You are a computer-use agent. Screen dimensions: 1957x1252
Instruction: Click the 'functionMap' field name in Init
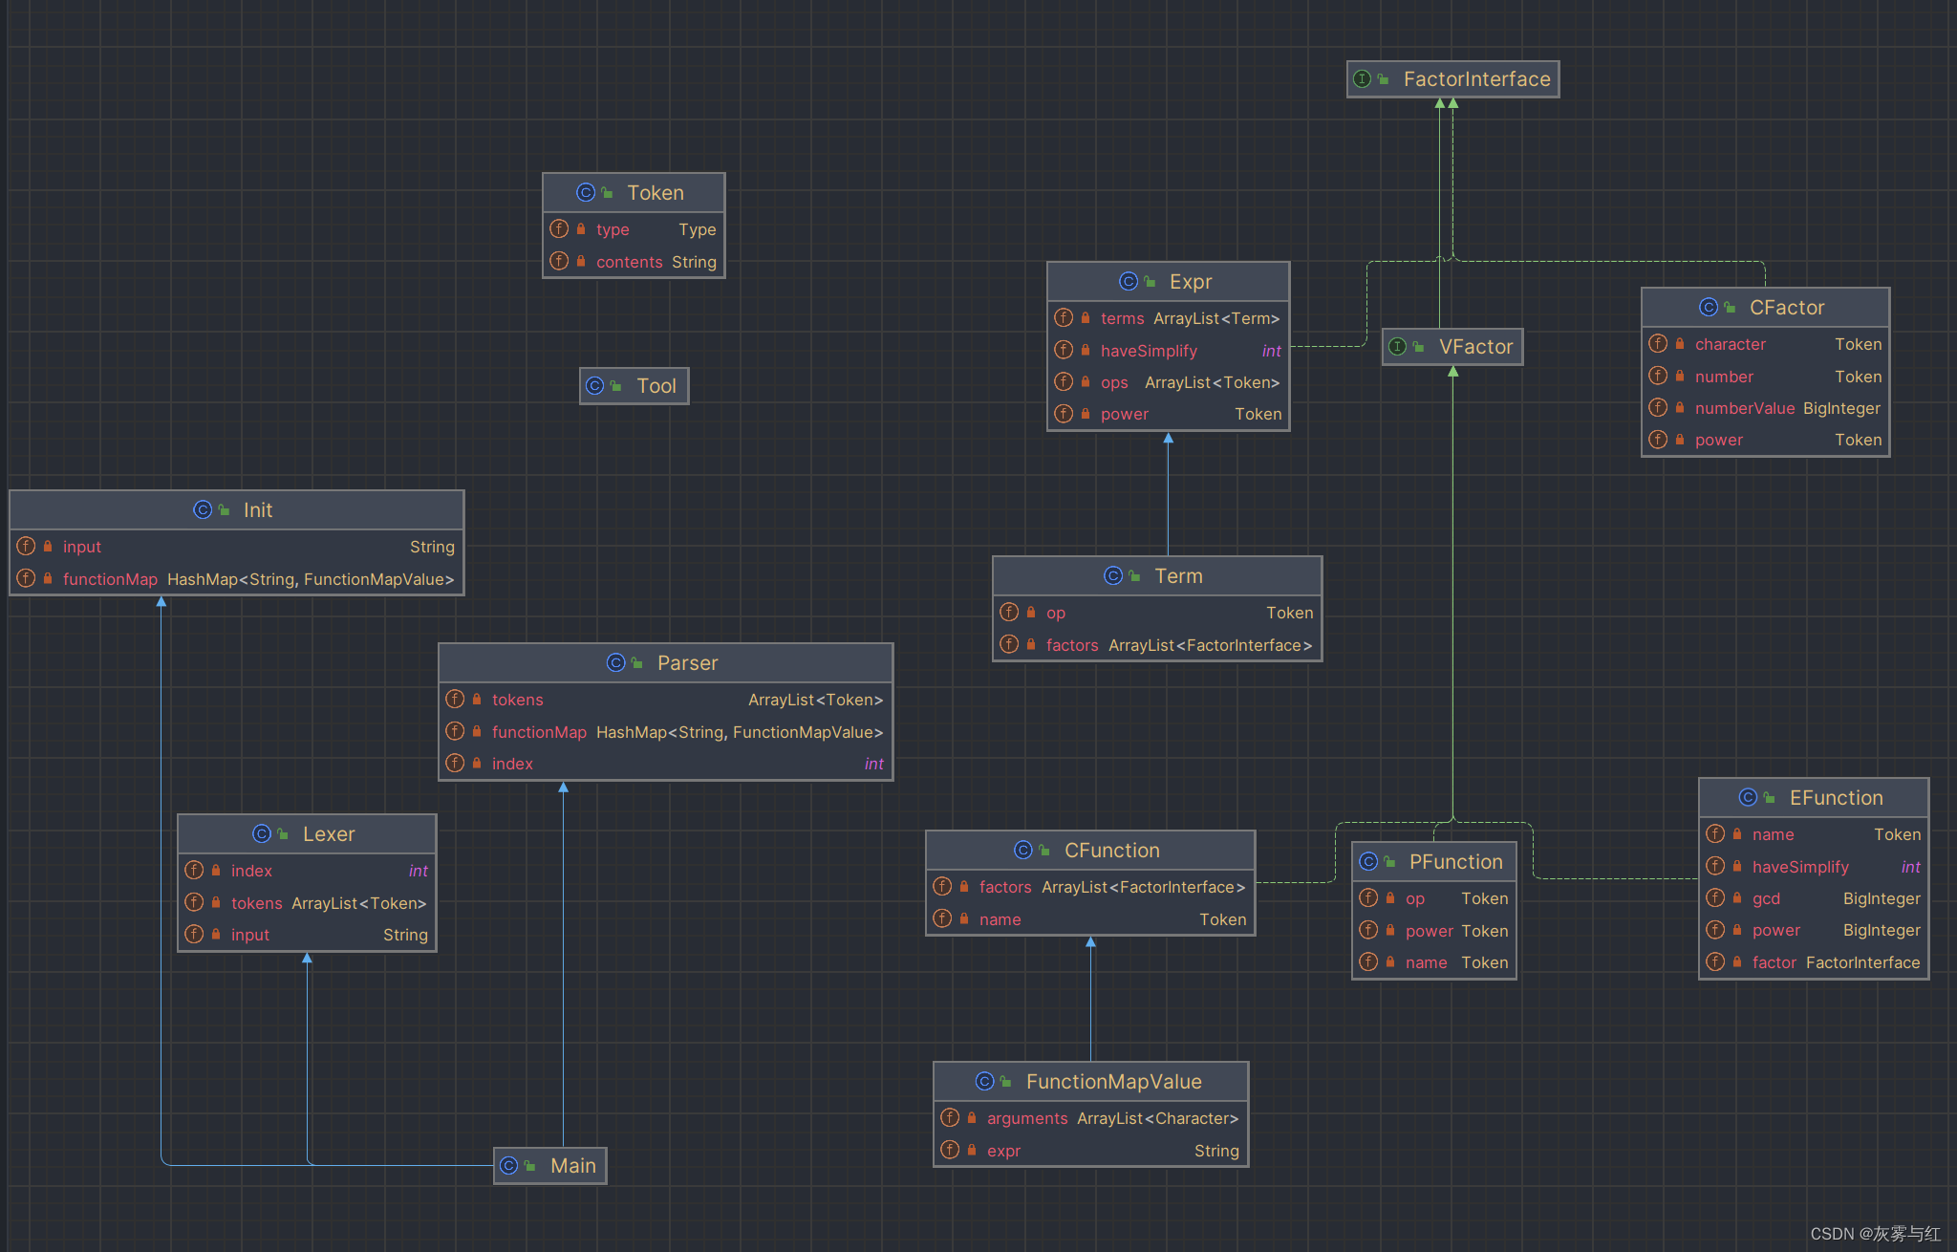110,579
